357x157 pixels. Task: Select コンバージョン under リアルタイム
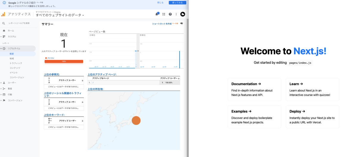pyautogui.click(x=17, y=77)
